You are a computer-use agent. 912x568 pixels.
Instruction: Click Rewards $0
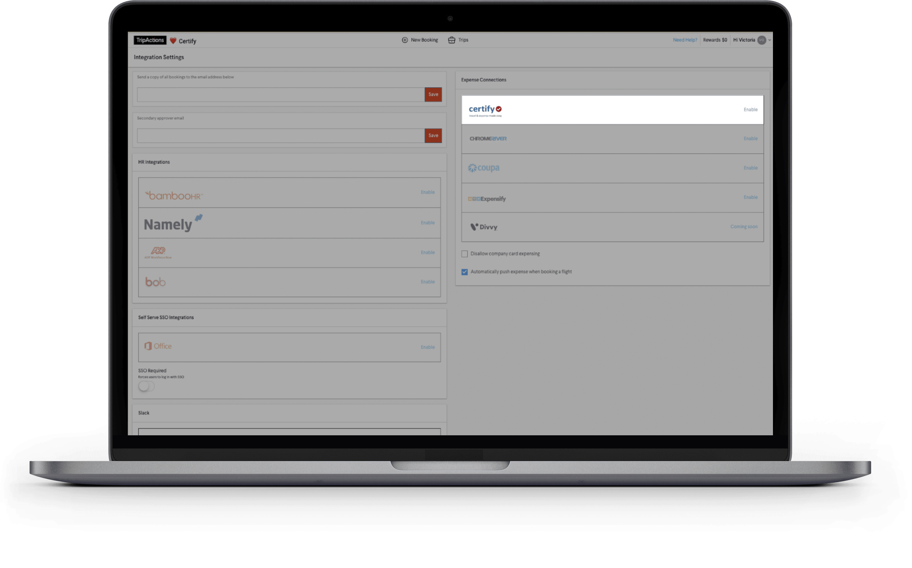coord(715,40)
